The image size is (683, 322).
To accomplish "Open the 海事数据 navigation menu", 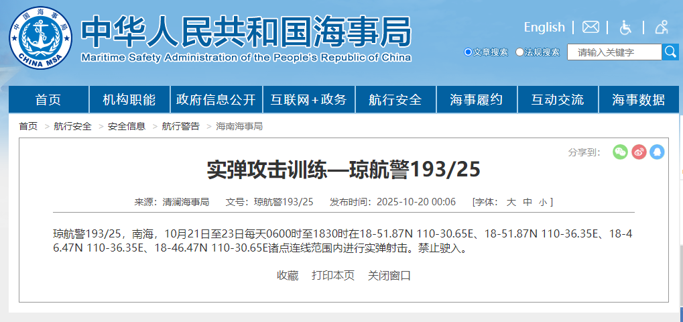I will 637,100.
